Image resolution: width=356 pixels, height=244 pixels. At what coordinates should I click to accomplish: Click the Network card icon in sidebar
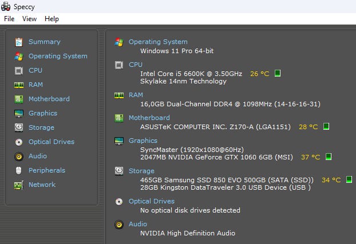click(19, 185)
